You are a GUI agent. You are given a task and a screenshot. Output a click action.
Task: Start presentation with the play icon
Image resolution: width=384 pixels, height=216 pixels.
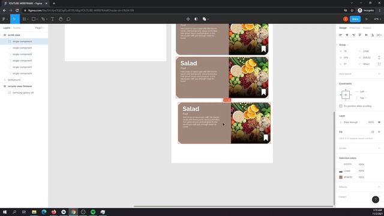click(x=367, y=19)
